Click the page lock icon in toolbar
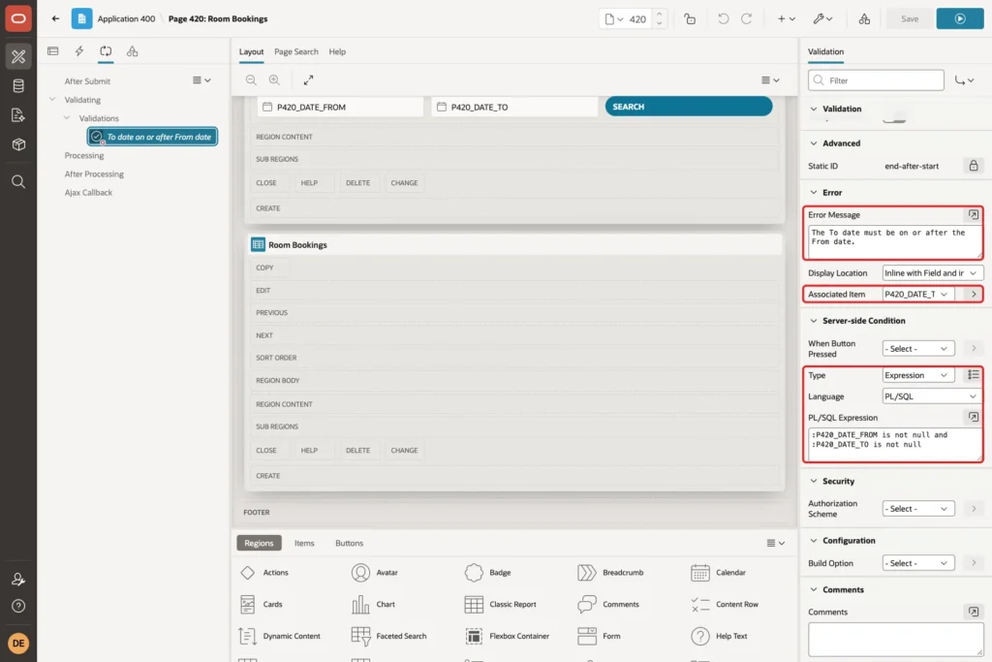The image size is (992, 662). pyautogui.click(x=690, y=19)
